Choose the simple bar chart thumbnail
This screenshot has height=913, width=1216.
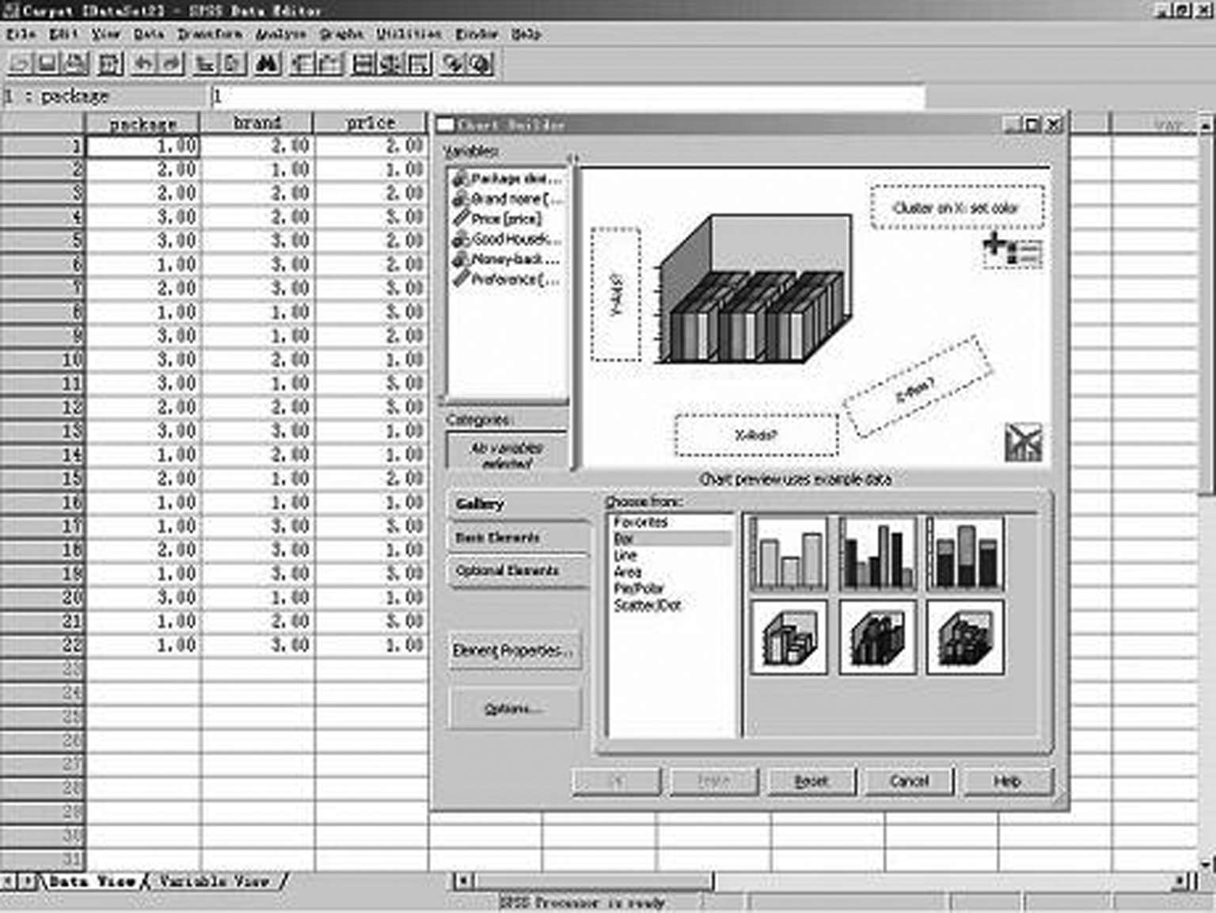tap(788, 554)
